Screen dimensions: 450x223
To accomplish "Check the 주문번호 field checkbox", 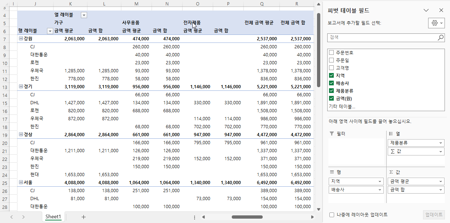I will 332,53.
